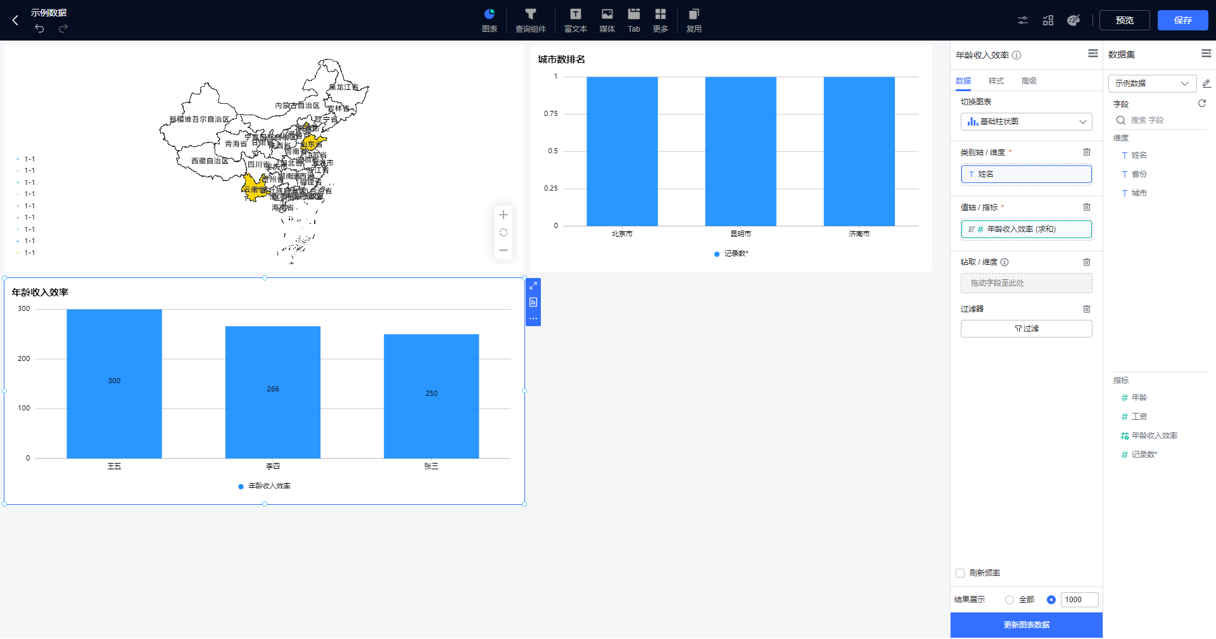Viewport: 1216px width, 639px height.
Task: Click the 保存 save button
Action: point(1182,20)
